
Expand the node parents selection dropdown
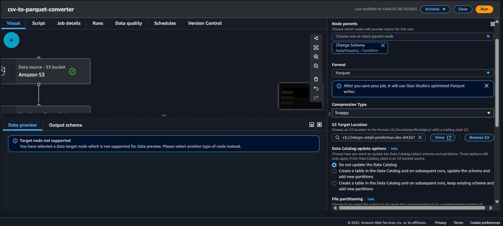click(413, 36)
